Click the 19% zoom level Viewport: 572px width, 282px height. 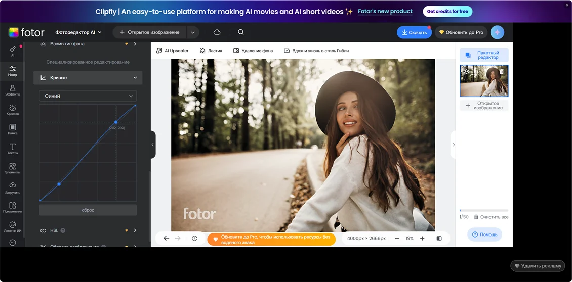tap(410, 238)
